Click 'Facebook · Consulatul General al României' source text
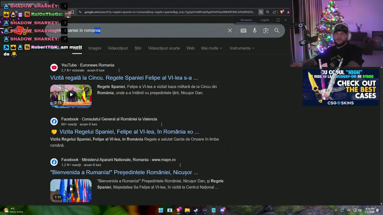Screen dimensions: 383x215 tap(109, 119)
